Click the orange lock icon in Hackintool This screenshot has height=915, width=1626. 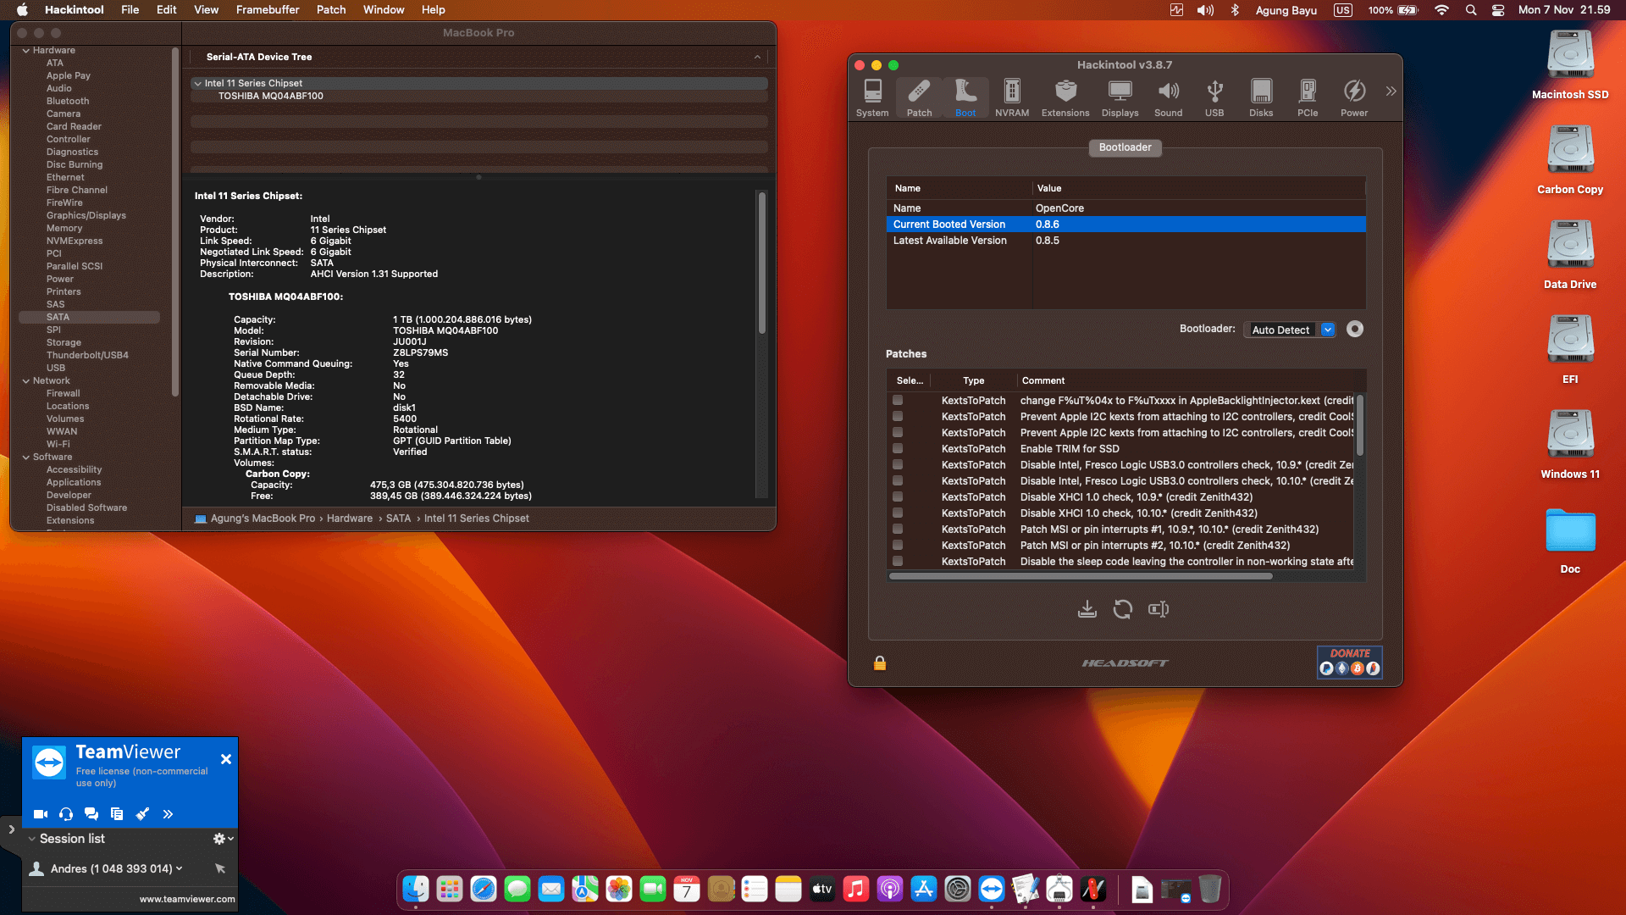tap(880, 663)
